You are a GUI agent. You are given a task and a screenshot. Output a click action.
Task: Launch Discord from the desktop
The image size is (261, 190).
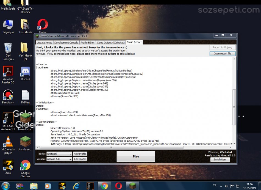pos(25,73)
